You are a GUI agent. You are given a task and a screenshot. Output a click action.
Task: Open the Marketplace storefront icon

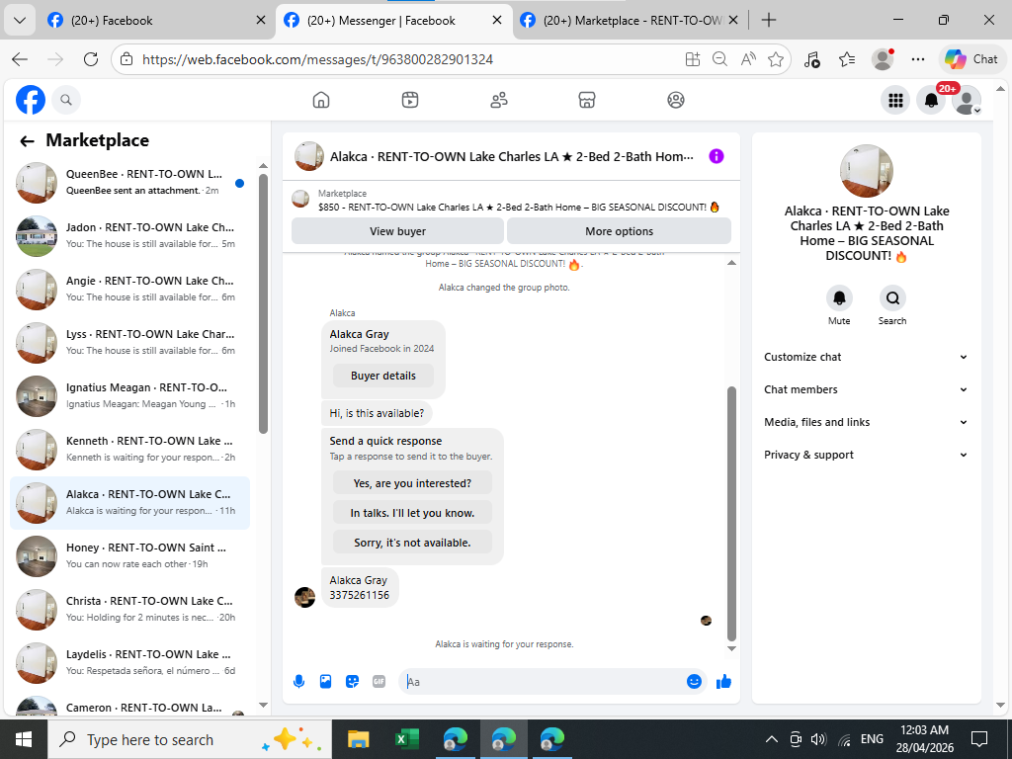[587, 100]
